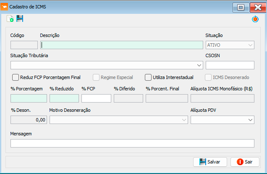Click the Mensagem text field
The height and width of the screenshot is (174, 267).
coord(132,143)
